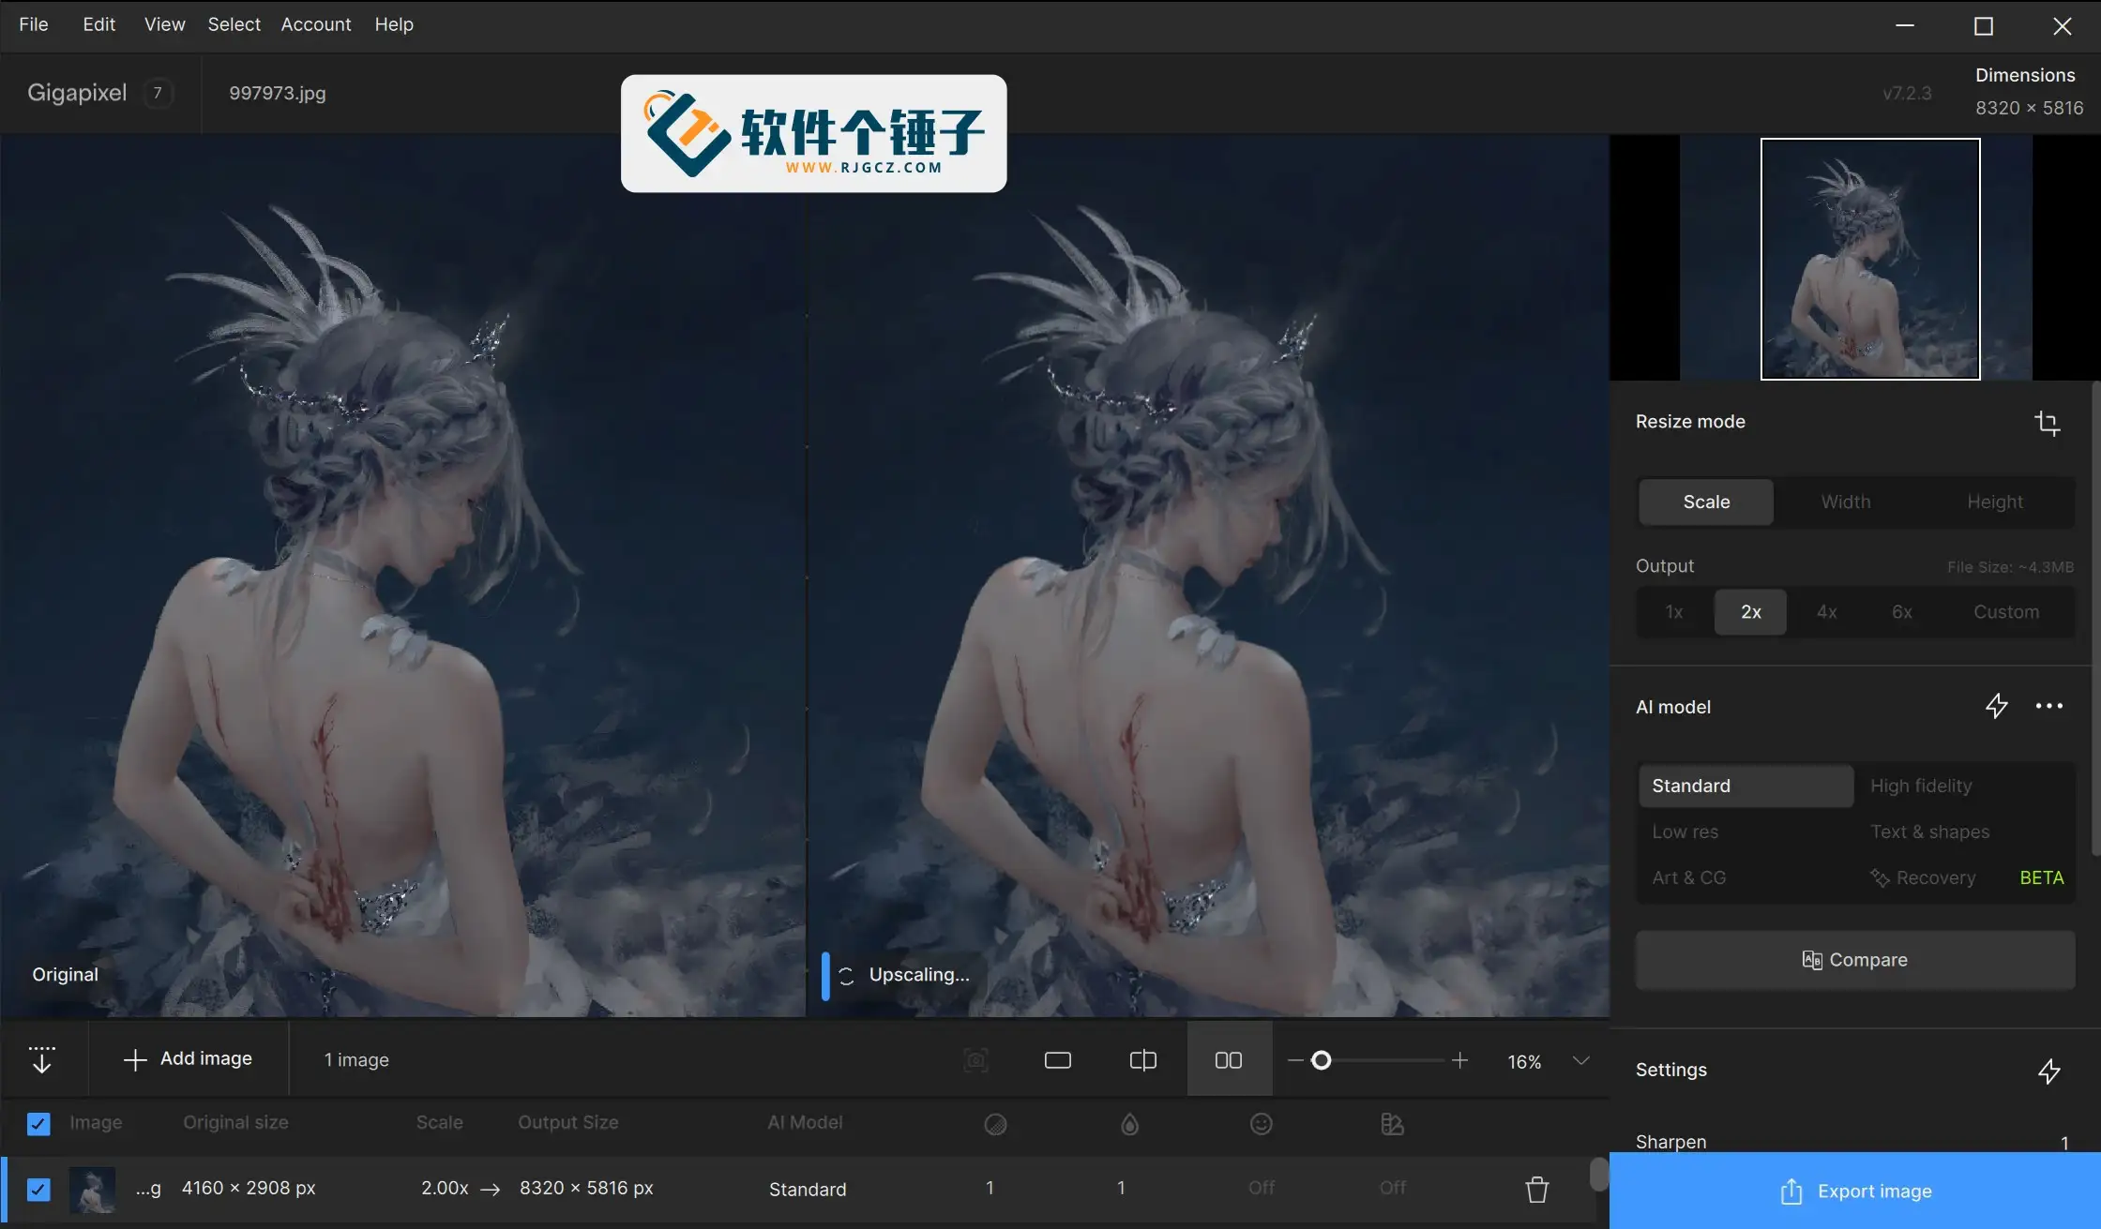
Task: Click the row thumbnail of 997973.jpg
Action: point(93,1190)
